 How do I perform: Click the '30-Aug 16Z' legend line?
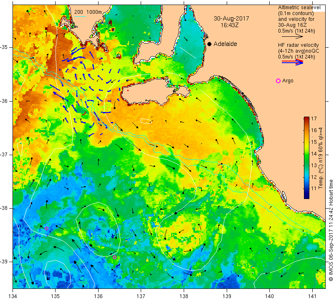click(293, 25)
